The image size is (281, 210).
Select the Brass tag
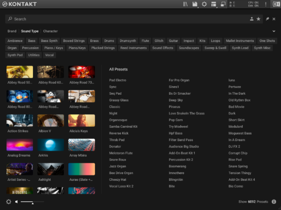coord(94,41)
